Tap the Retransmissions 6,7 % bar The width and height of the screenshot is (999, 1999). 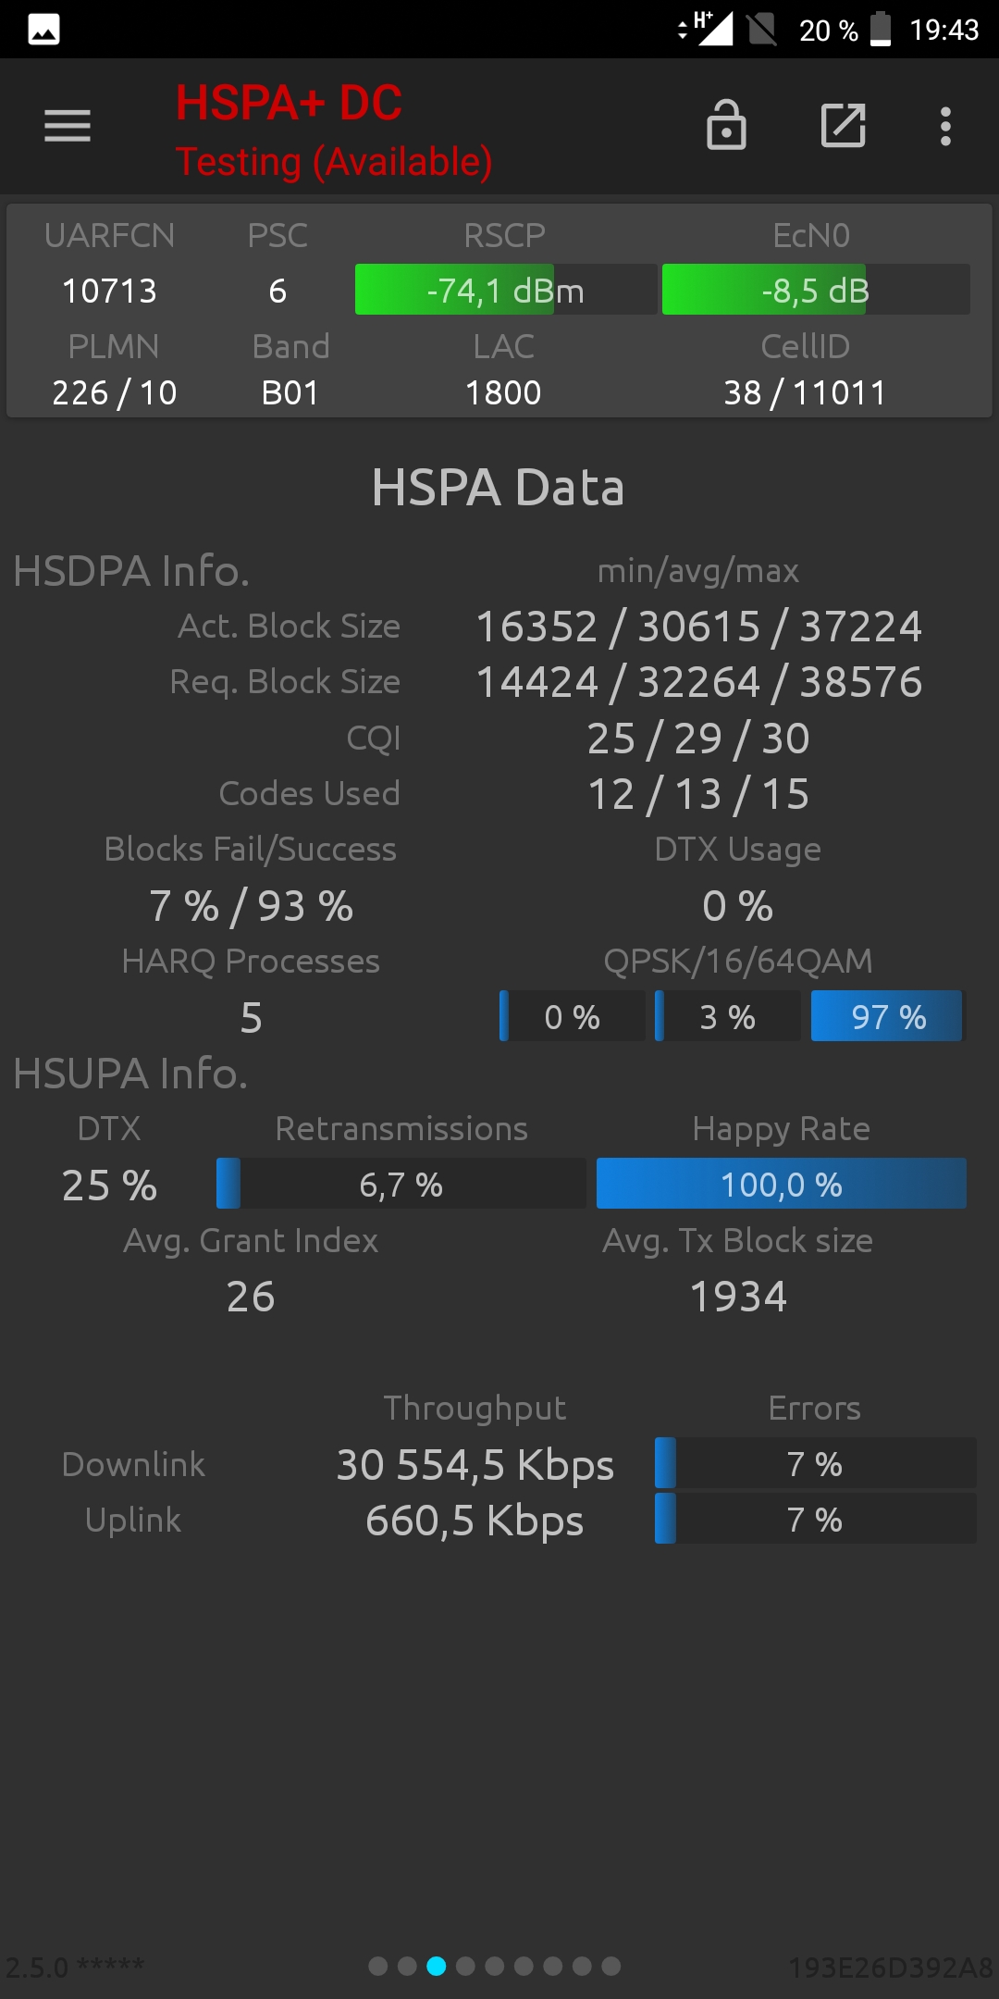(401, 1184)
